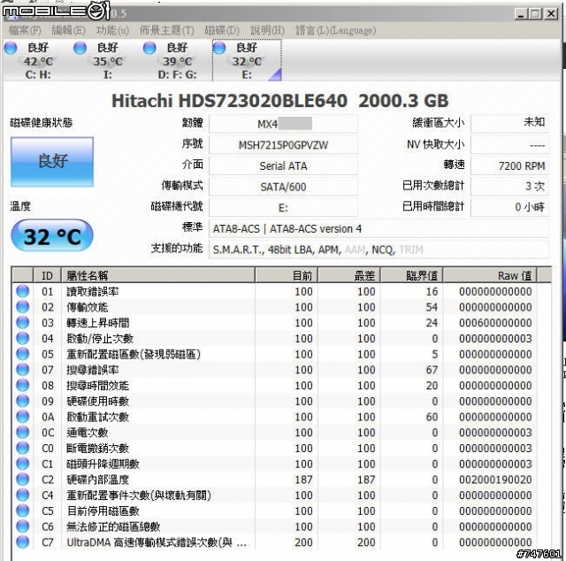566x561 pixels.
Task: Click current value 200 in row C7
Action: tap(303, 542)
